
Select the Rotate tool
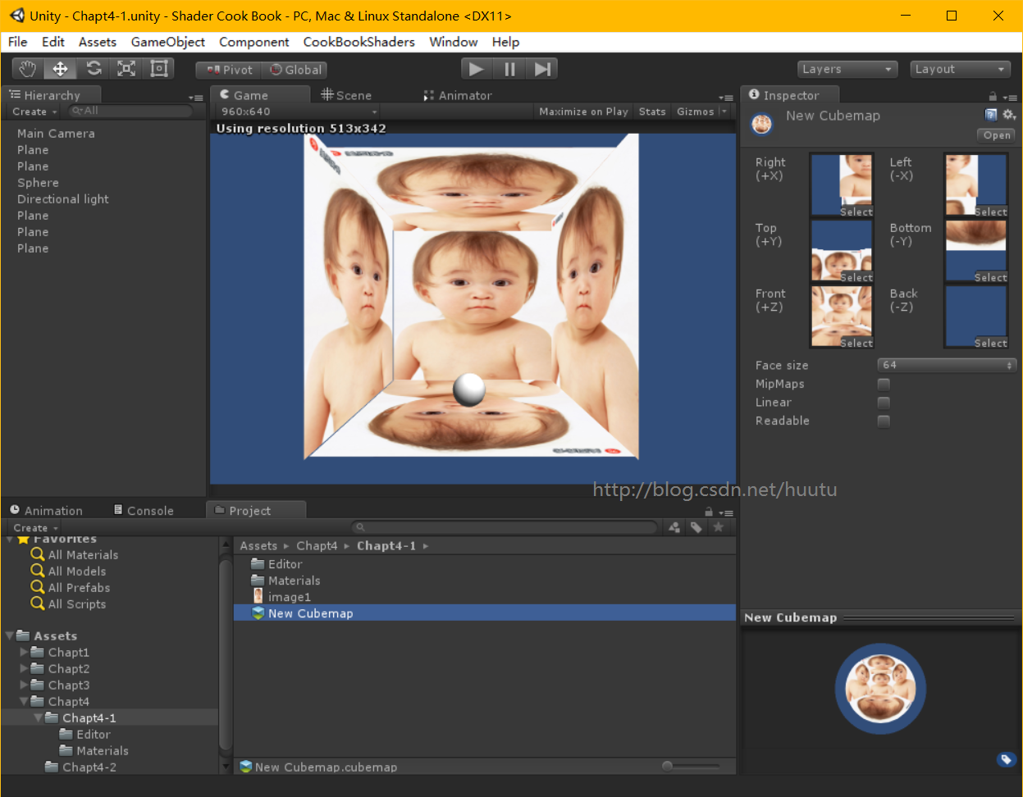(94, 69)
